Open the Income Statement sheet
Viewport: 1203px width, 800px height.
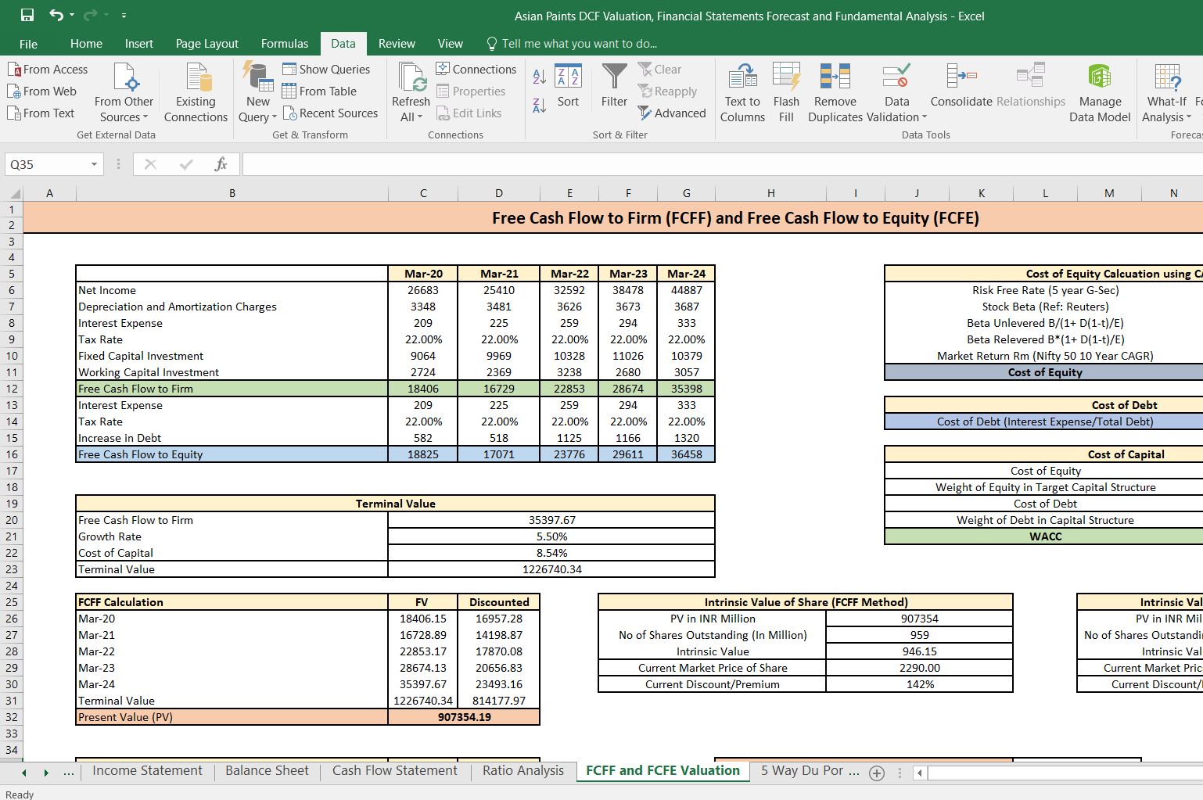[147, 771]
